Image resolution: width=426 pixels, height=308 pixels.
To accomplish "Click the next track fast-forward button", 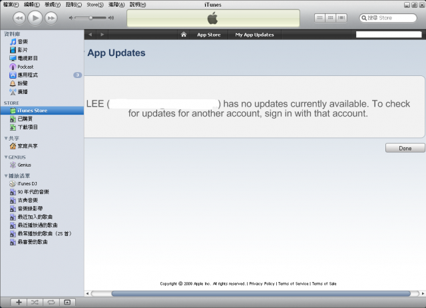I will (51, 18).
